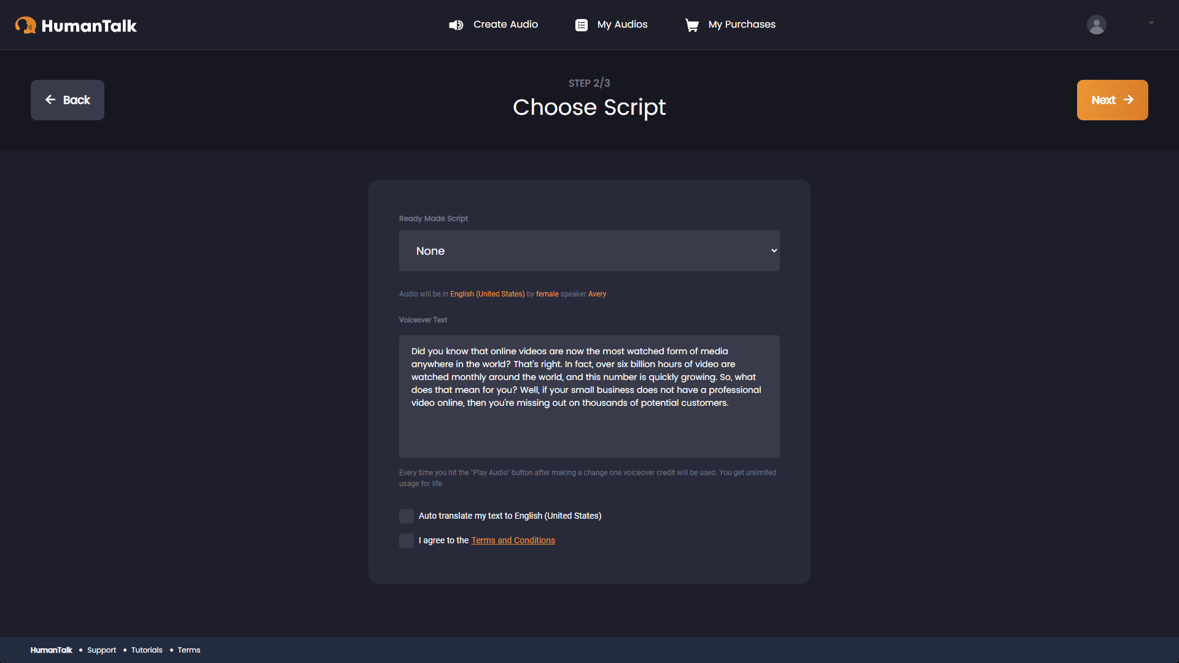Screen dimensions: 1179x663
Task: Click the dropdown arrow on the None selector
Action: point(774,250)
